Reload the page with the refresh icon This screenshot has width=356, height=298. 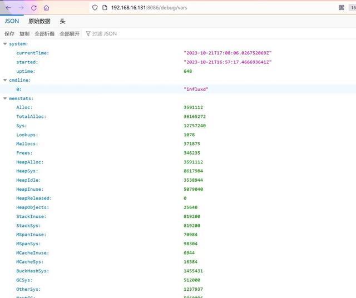[34, 8]
